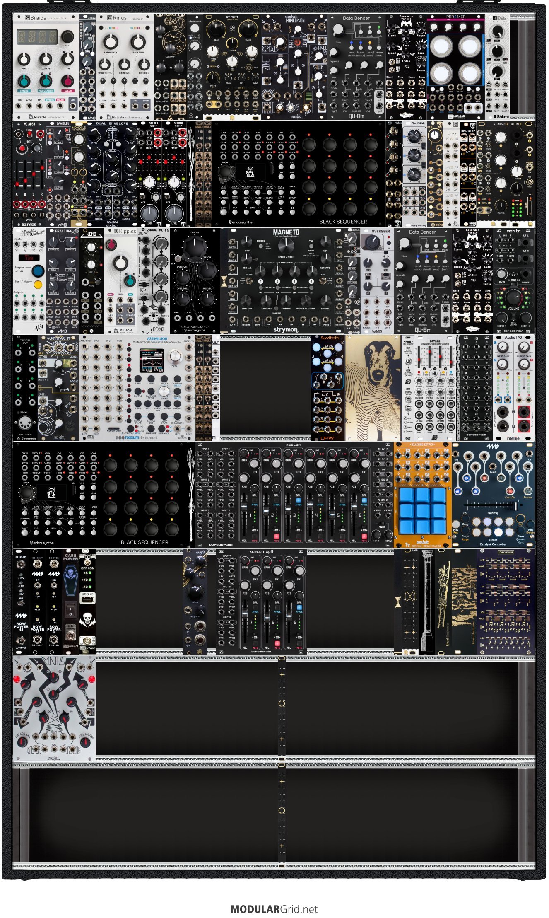Click the 'Catalyst Controller' label
This screenshot has width=549, height=918.
pyautogui.click(x=493, y=544)
